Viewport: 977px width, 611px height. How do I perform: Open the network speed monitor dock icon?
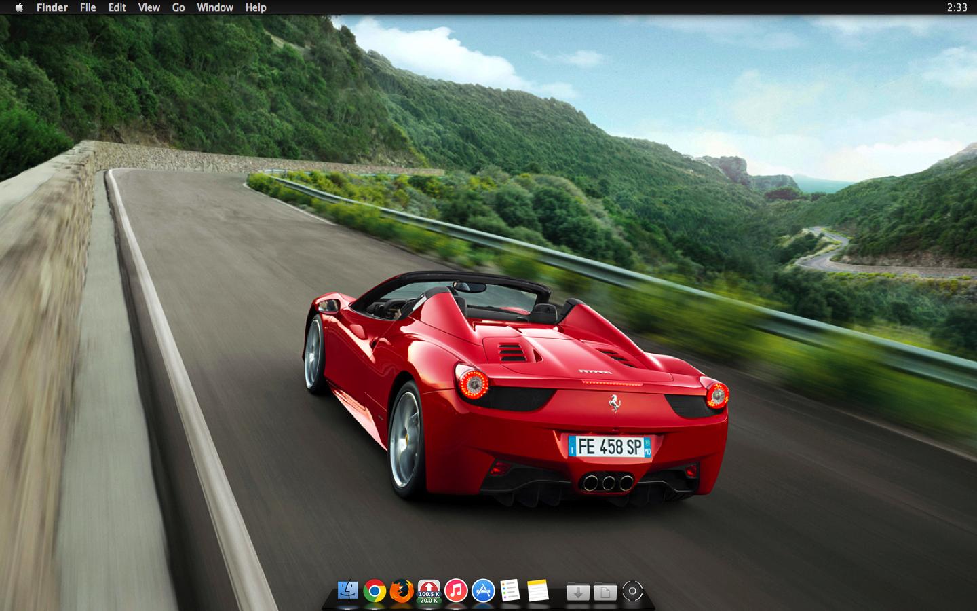tap(429, 591)
